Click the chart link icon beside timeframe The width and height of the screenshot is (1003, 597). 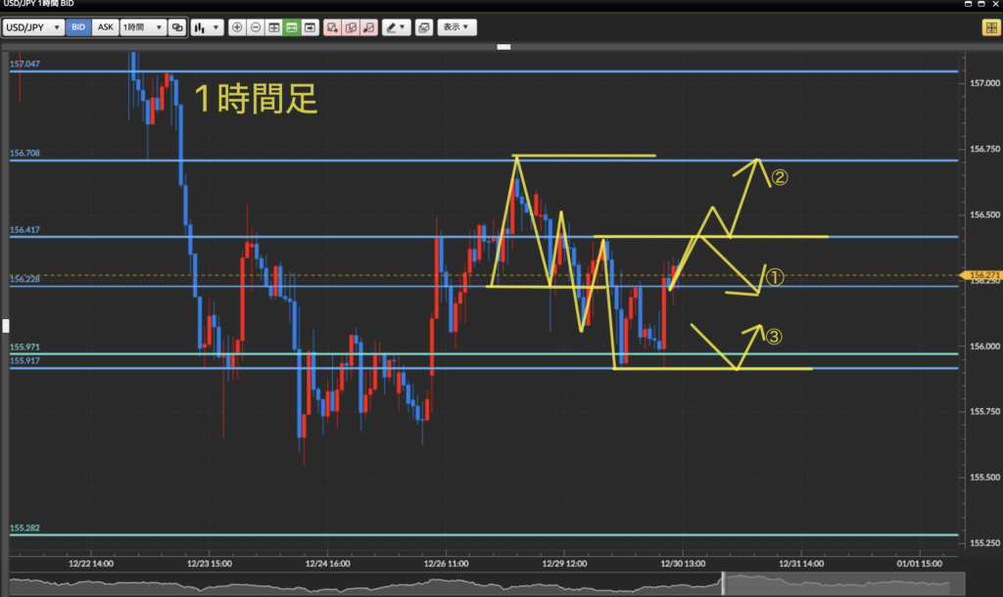coord(177,27)
